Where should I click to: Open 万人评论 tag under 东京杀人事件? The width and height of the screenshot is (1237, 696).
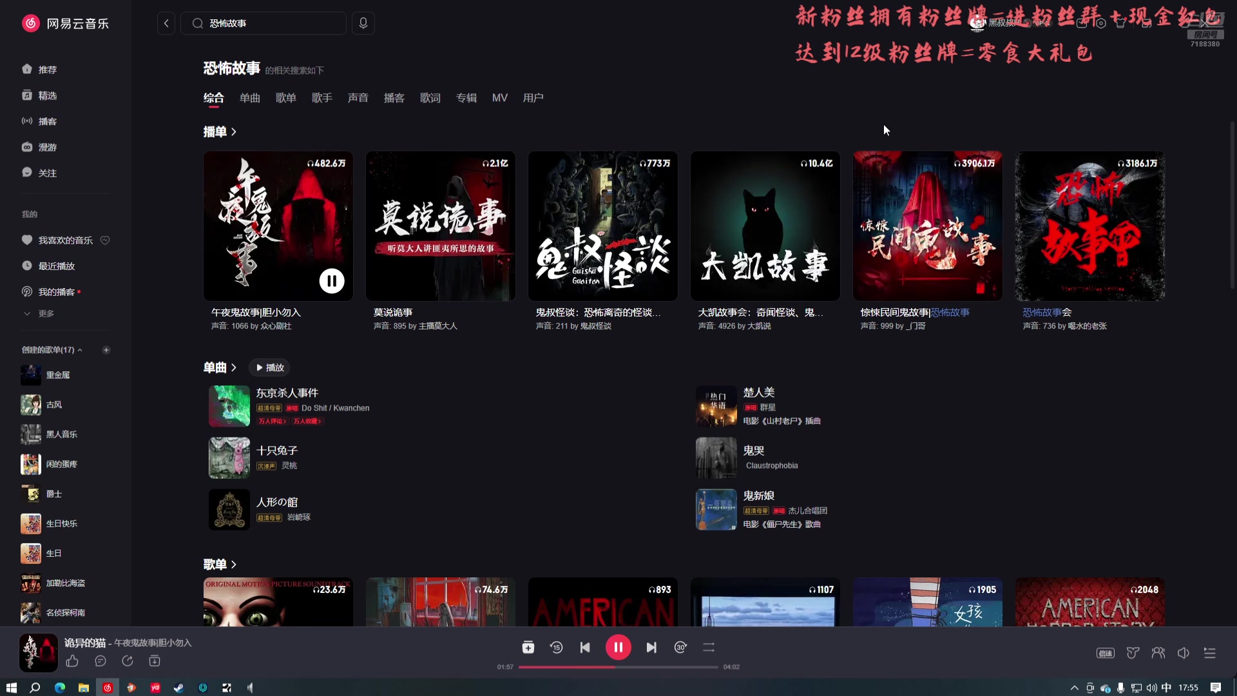tap(272, 421)
